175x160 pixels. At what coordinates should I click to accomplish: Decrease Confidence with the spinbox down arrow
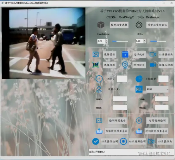(107, 42)
